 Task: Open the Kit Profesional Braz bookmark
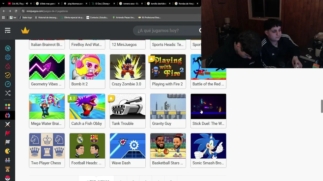[x=149, y=18]
